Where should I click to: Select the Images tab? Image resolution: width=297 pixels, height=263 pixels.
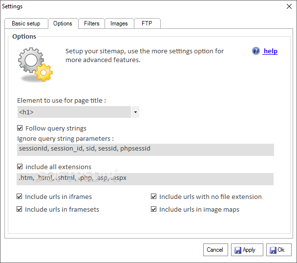119,23
